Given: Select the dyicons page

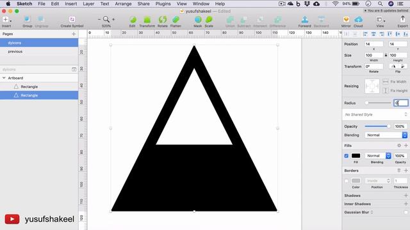Looking at the screenshot, I should 39,43.
